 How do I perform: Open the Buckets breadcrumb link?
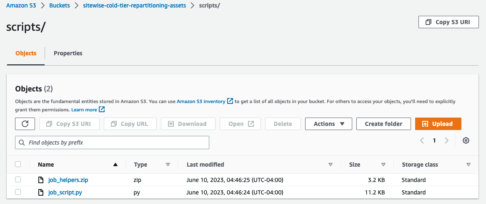coord(60,5)
